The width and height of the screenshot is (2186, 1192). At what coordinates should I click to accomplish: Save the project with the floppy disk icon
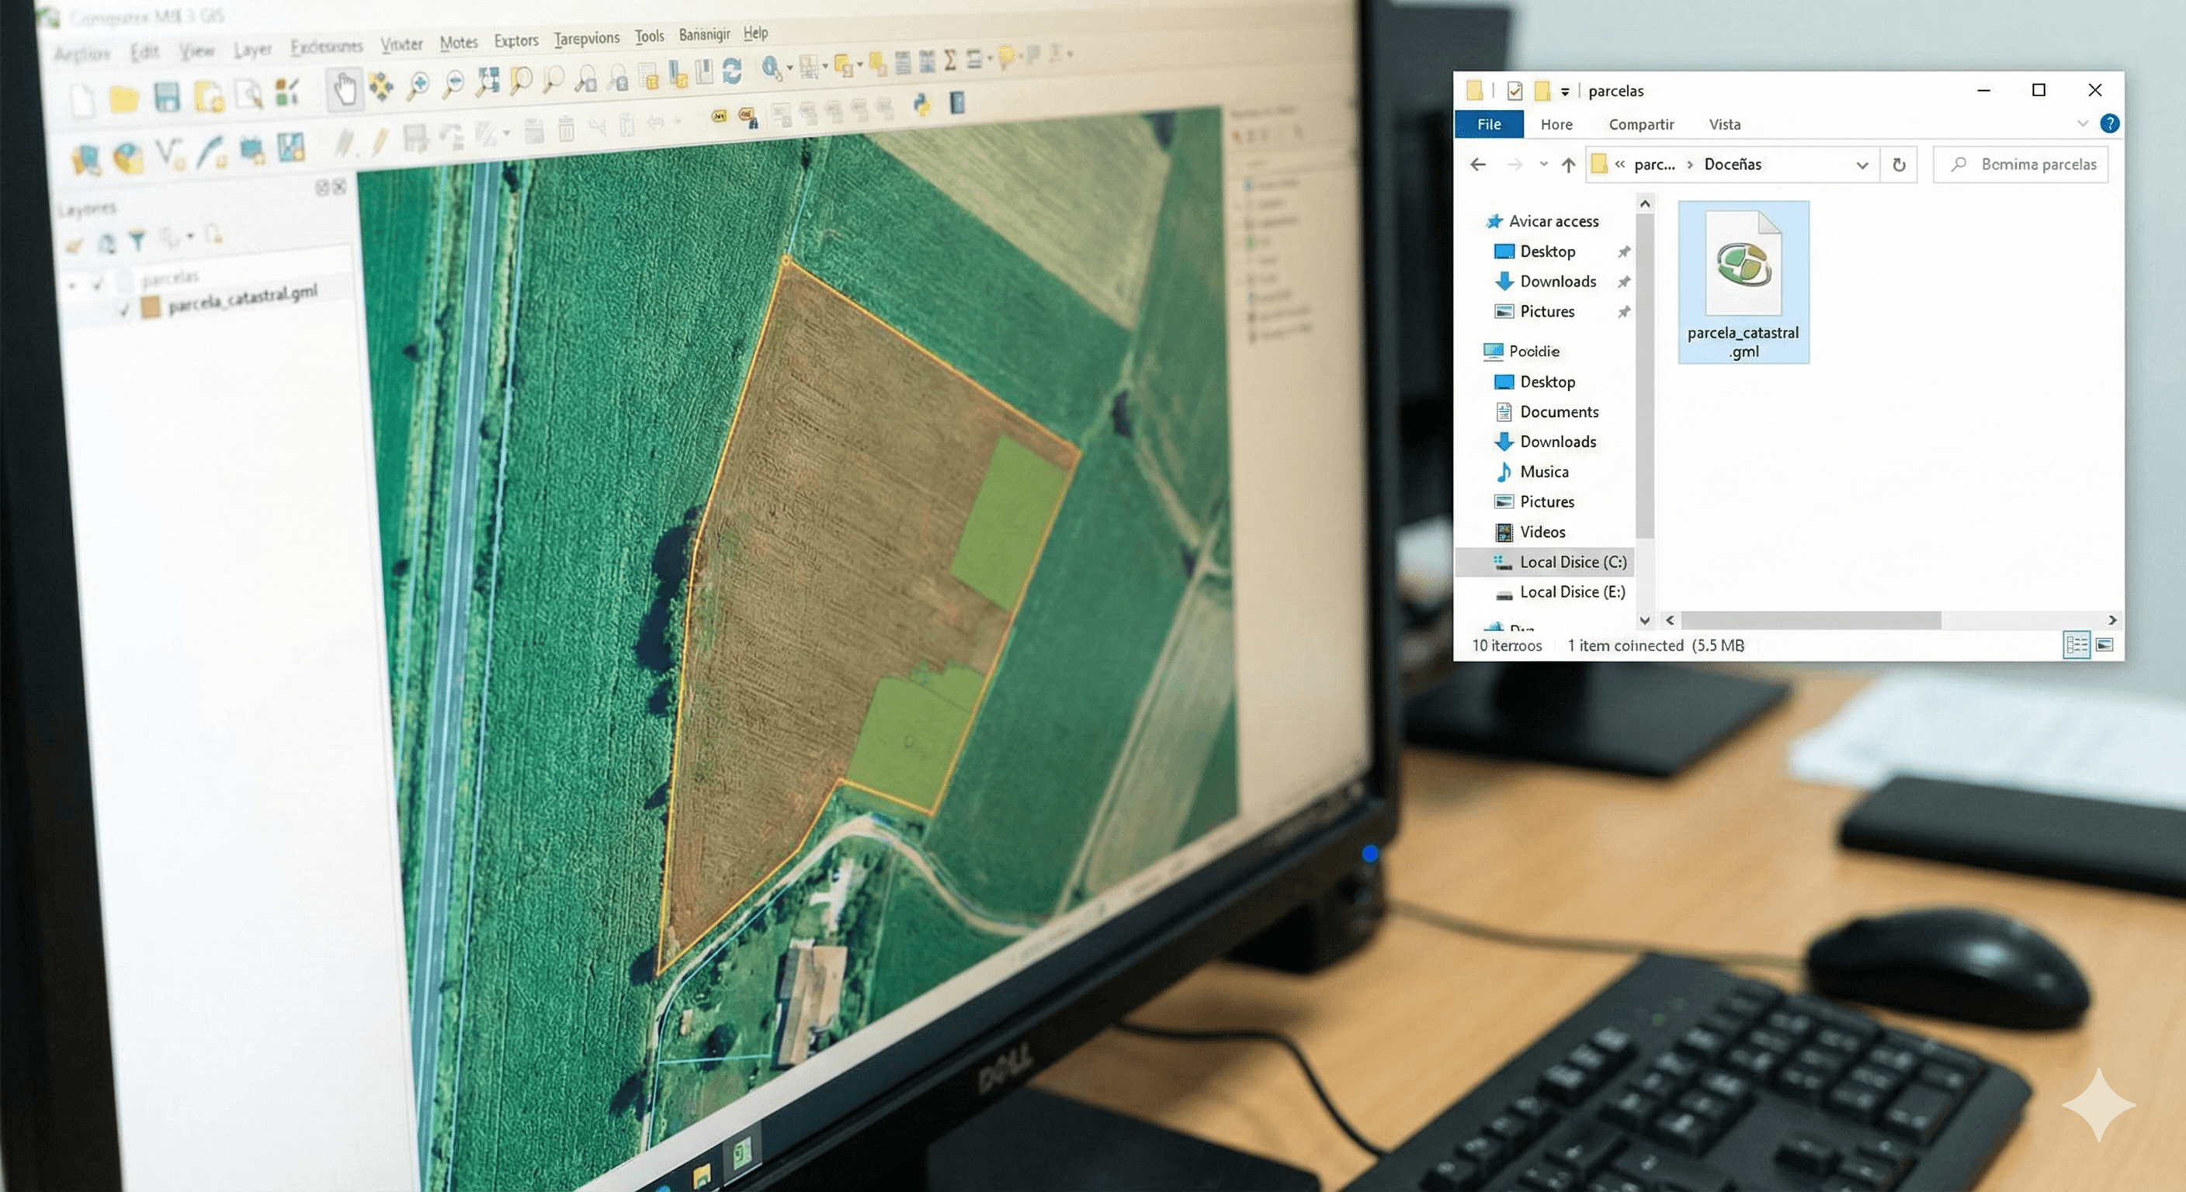tap(166, 97)
